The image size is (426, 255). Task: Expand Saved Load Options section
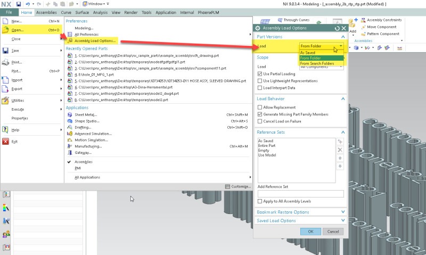[x=343, y=220]
